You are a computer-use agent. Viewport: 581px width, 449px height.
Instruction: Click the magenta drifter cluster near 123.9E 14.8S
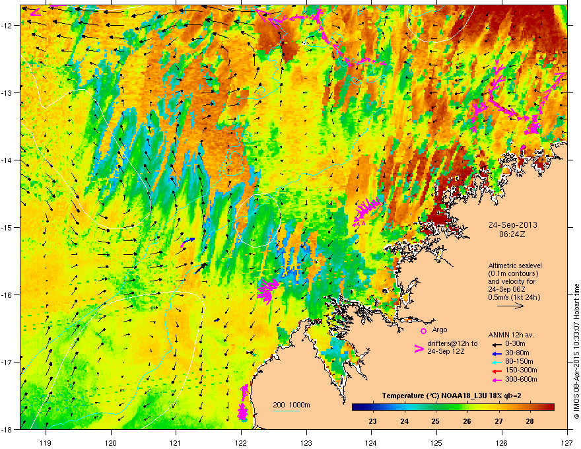coord(366,212)
